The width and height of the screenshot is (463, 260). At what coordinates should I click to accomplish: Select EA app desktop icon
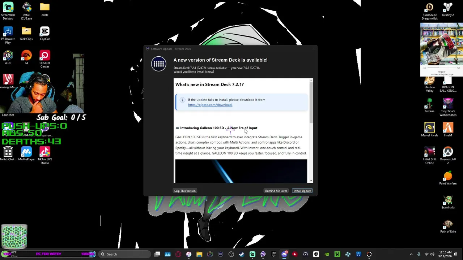point(26,57)
